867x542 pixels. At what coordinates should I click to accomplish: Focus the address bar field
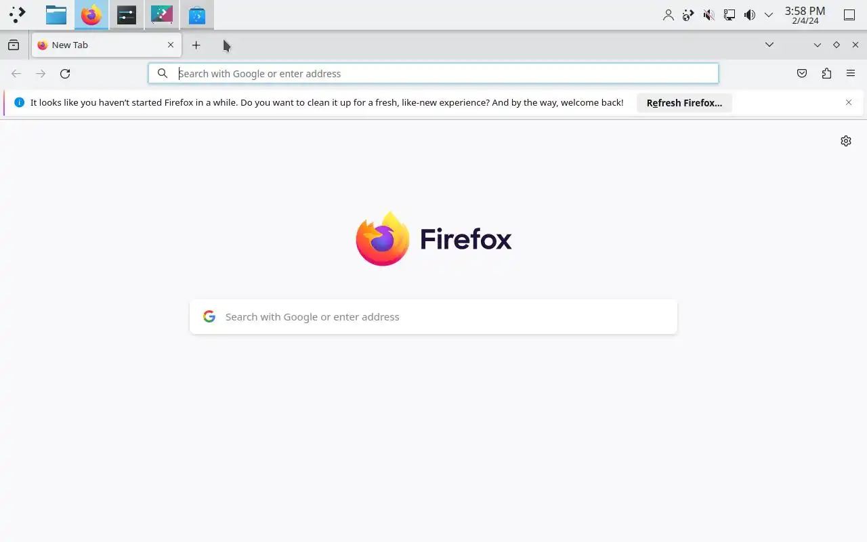pyautogui.click(x=433, y=73)
